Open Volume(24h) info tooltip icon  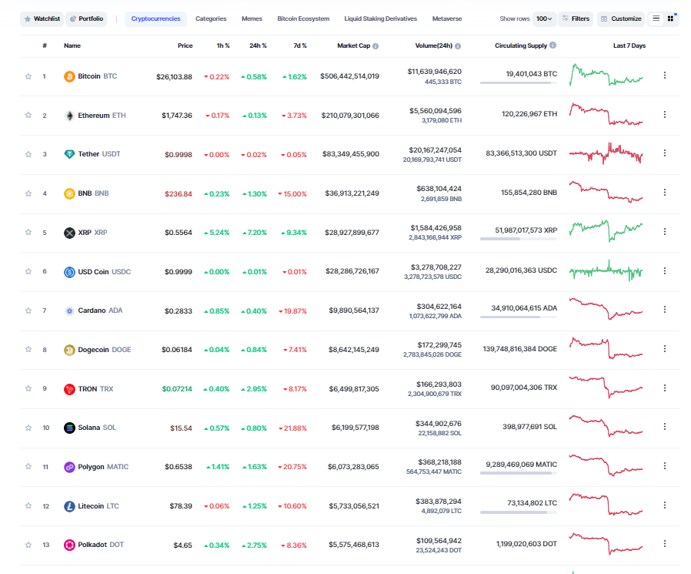(x=458, y=46)
